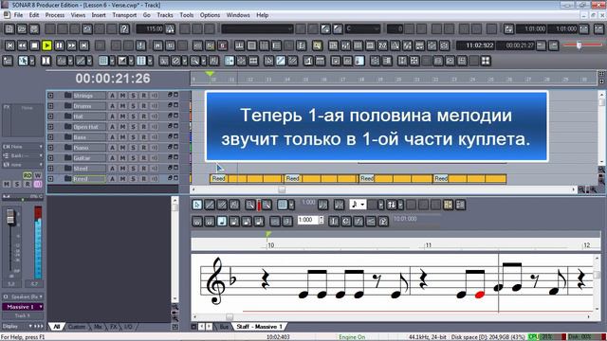Select the quarter note duration in Staff view
This screenshot has width=607, height=341.
coord(222,221)
